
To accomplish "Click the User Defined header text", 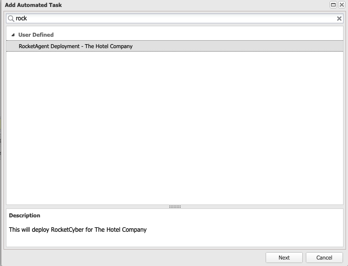I will pos(36,35).
